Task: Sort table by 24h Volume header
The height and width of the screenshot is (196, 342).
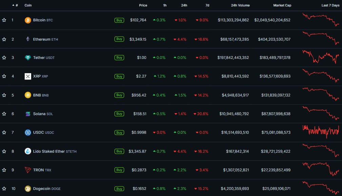Action: click(x=240, y=5)
